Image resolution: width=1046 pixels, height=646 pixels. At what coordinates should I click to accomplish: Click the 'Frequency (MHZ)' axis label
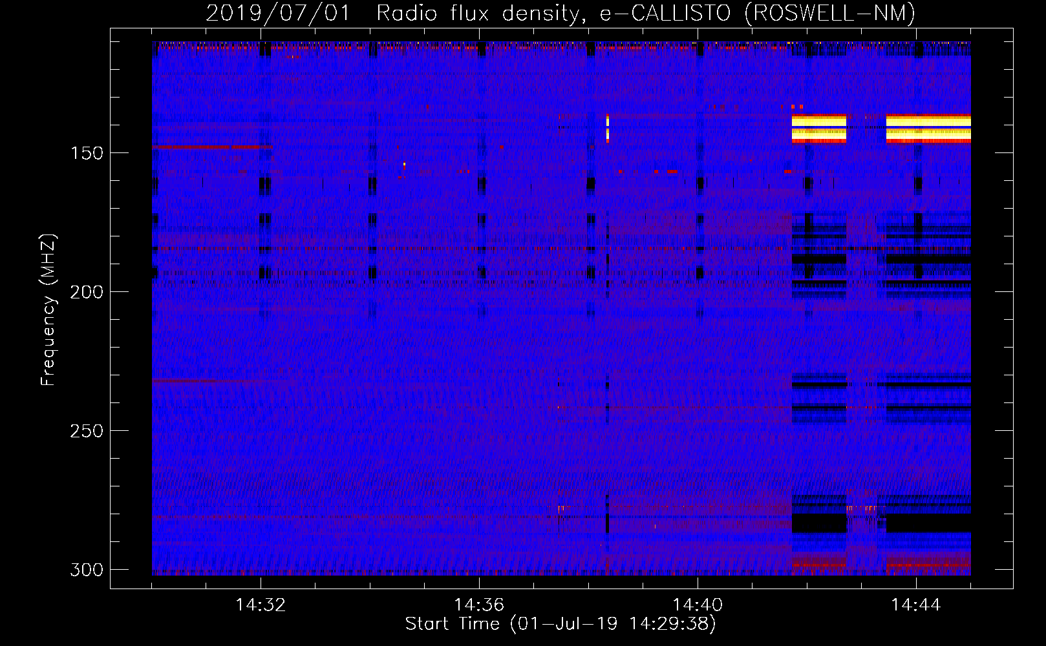tap(48, 309)
